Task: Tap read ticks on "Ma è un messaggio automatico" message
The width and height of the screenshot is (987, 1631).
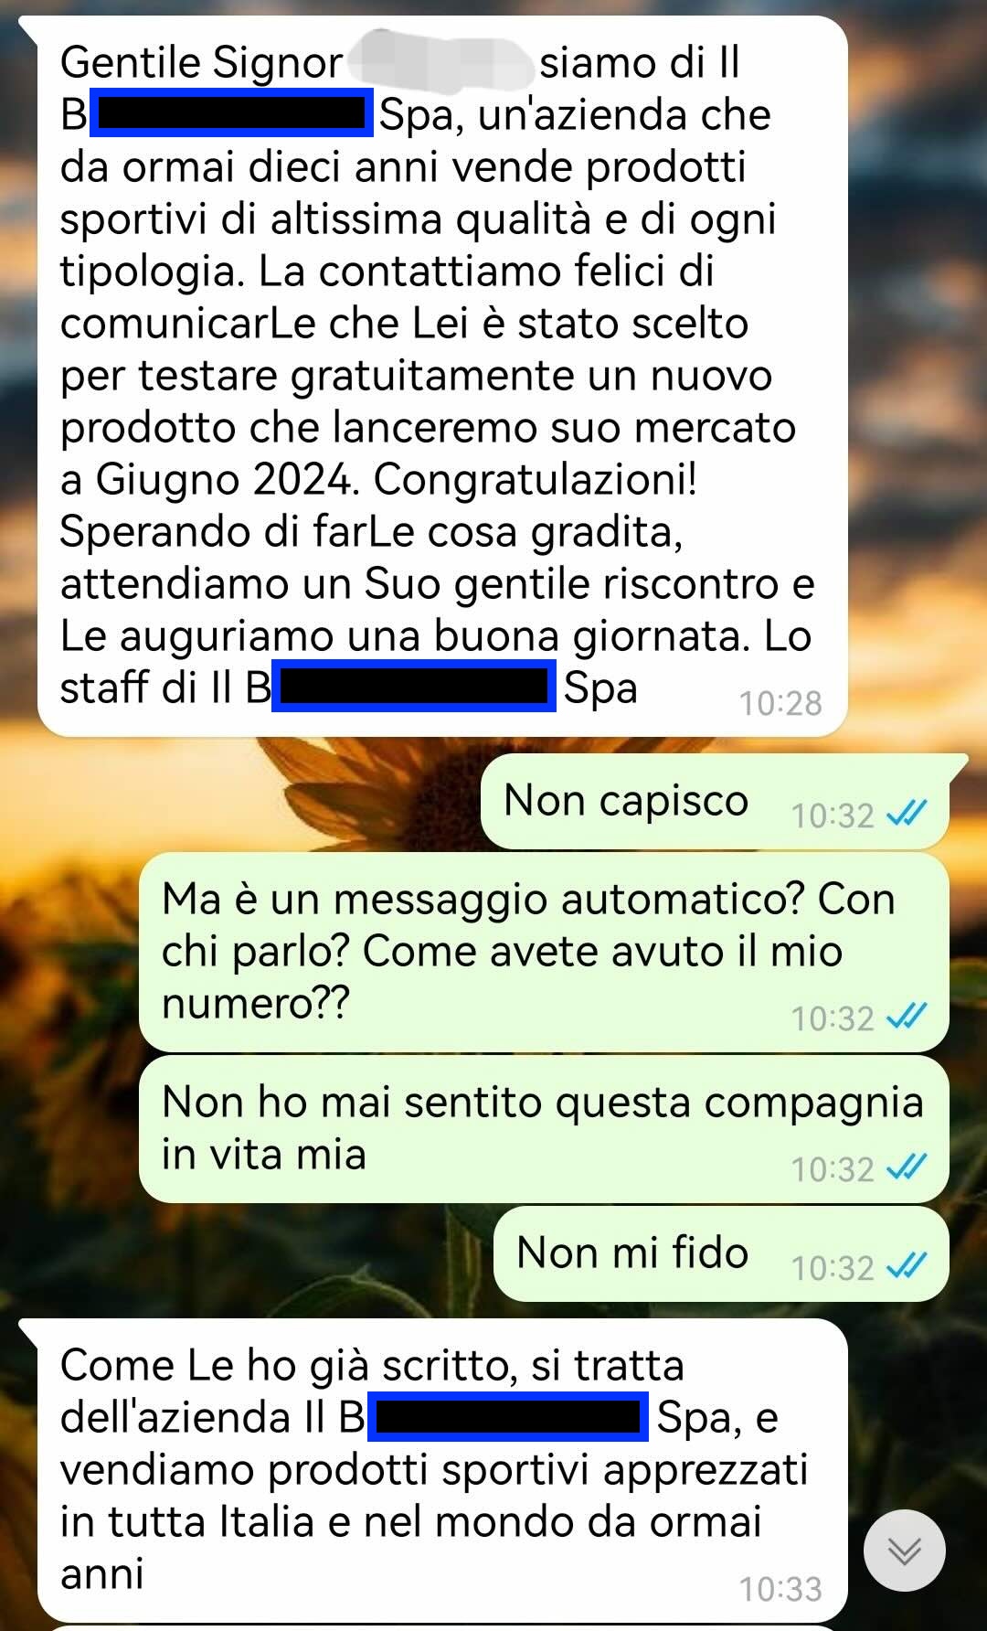Action: click(907, 1016)
